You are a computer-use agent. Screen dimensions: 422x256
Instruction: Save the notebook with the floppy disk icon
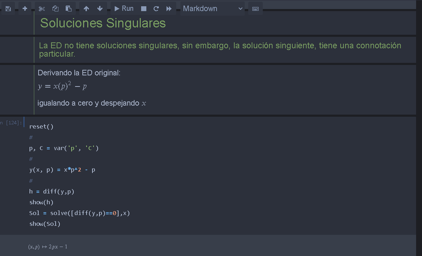tap(8, 9)
